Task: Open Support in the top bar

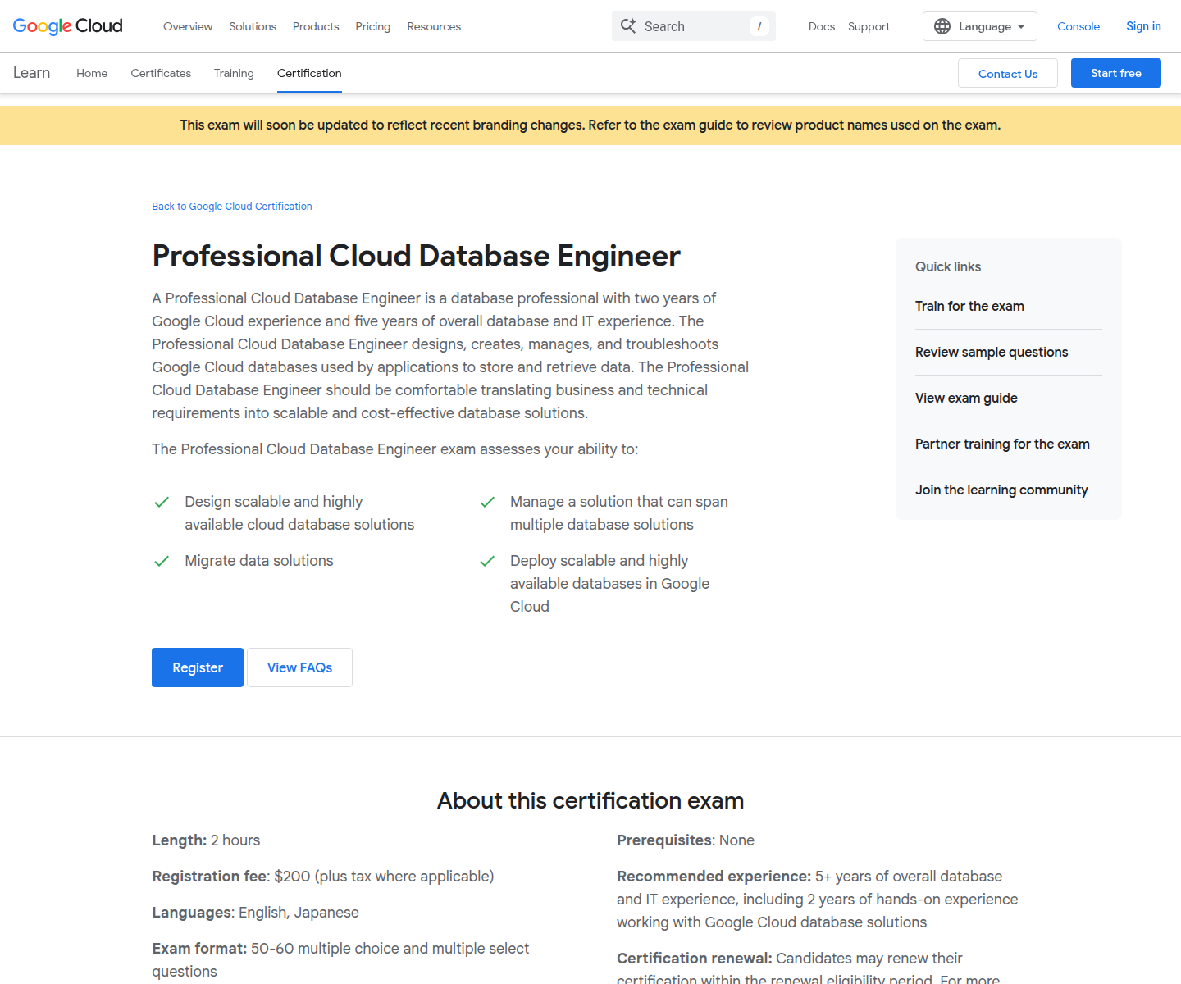Action: pyautogui.click(x=869, y=26)
